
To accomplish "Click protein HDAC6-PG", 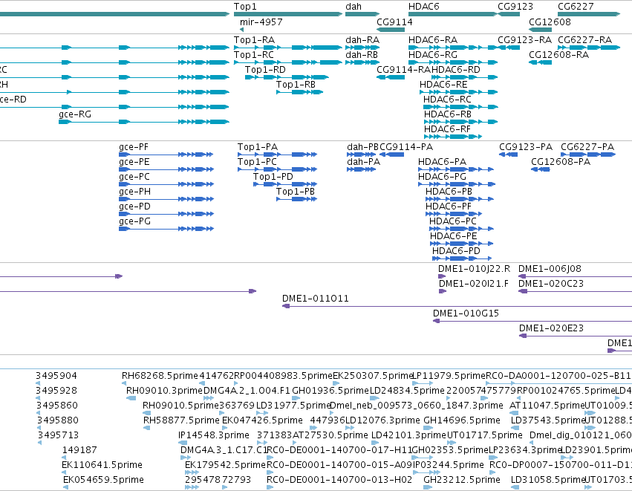I will [x=457, y=184].
